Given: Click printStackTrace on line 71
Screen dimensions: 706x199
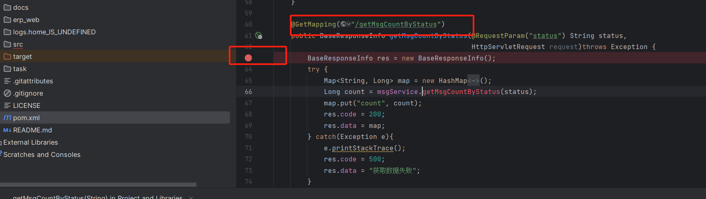Looking at the screenshot, I should pyautogui.click(x=362, y=148).
